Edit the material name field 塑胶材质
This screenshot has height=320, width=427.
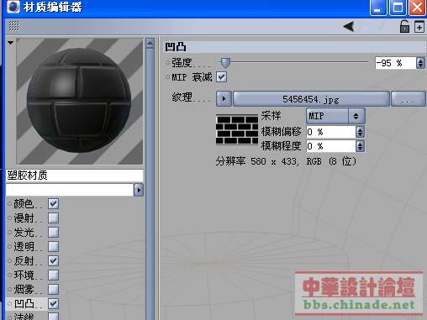coord(75,176)
